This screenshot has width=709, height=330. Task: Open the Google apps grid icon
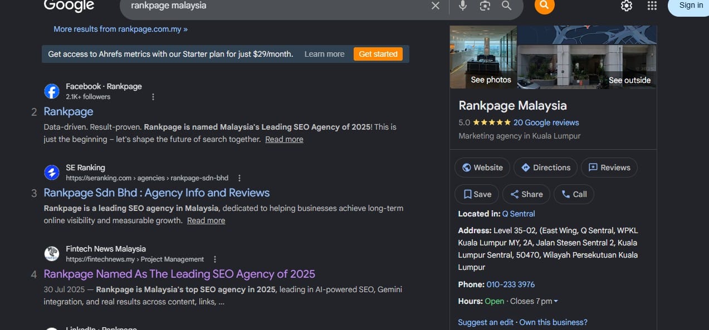[x=652, y=6]
